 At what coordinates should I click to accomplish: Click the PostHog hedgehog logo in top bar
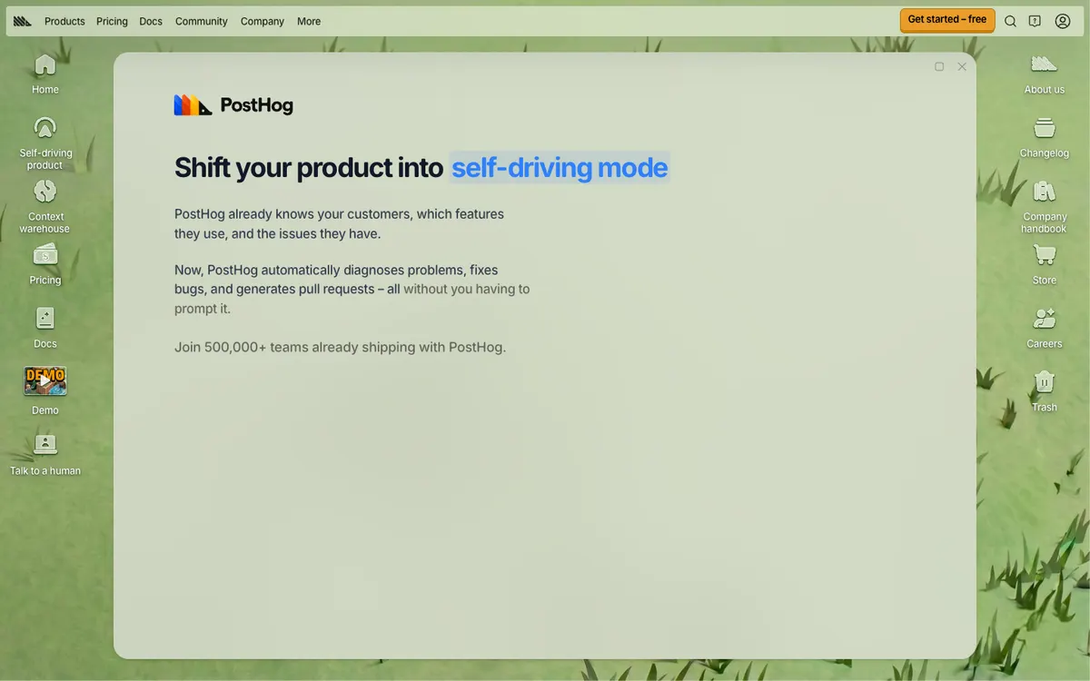pos(23,21)
